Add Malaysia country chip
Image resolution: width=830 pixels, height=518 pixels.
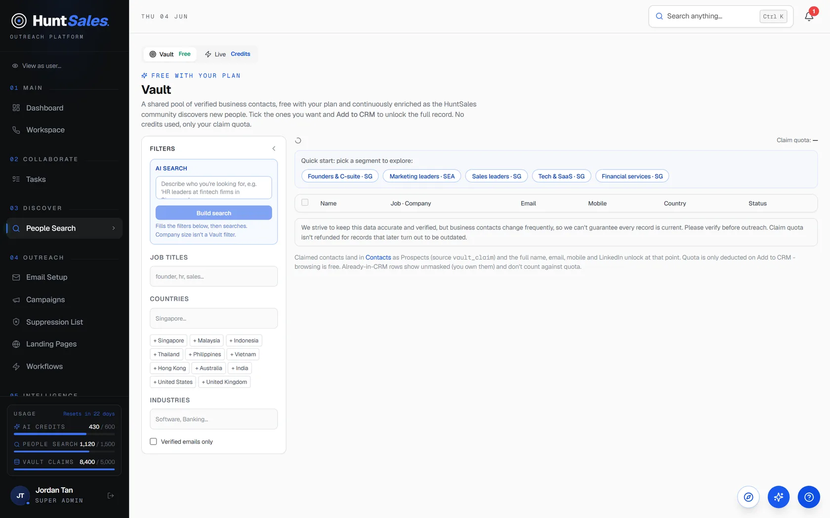207,340
